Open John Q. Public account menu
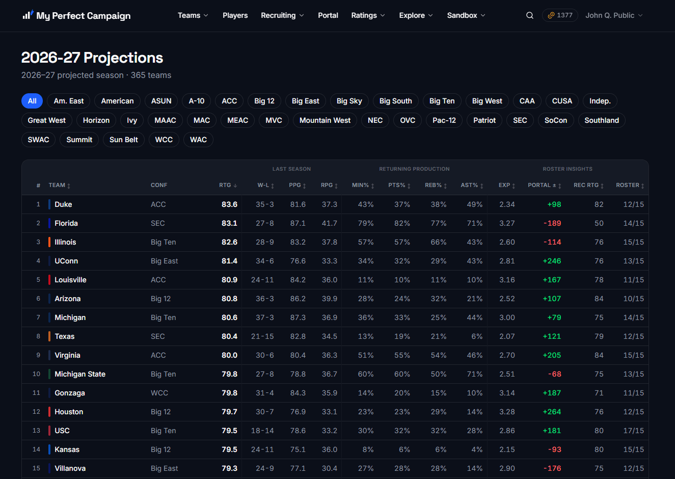This screenshot has width=675, height=479. pos(614,15)
